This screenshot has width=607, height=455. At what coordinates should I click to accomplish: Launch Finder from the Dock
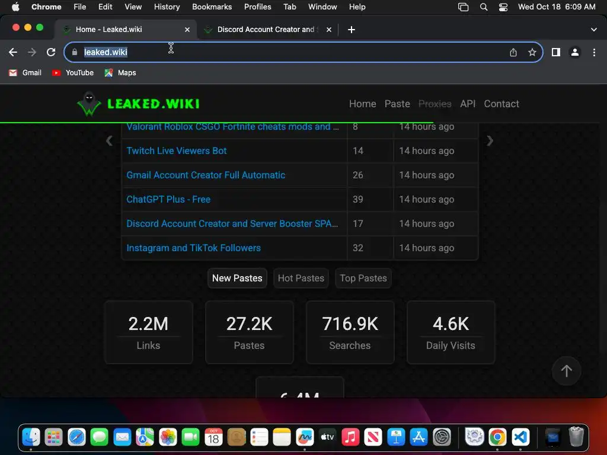(x=31, y=438)
